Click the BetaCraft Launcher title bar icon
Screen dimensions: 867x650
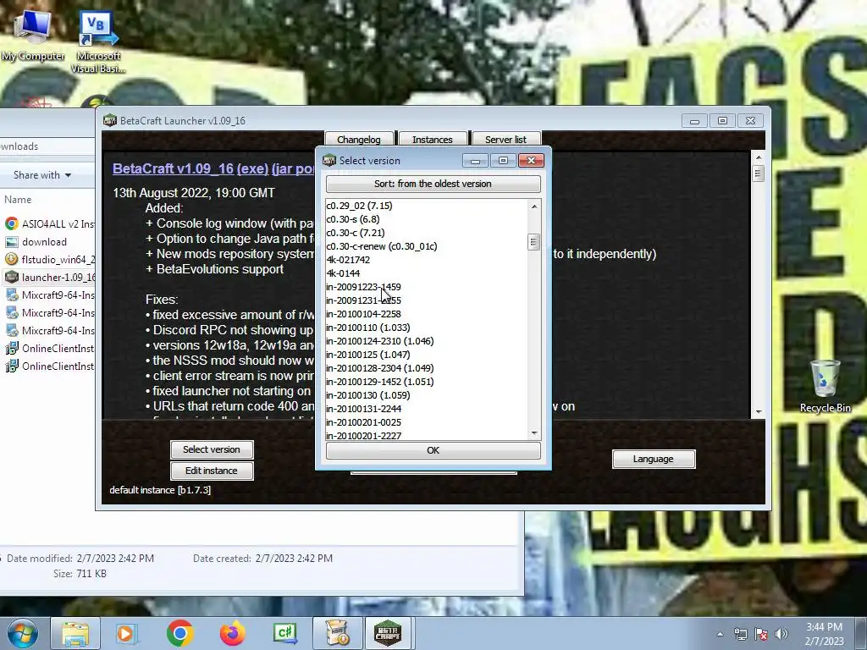tap(110, 120)
